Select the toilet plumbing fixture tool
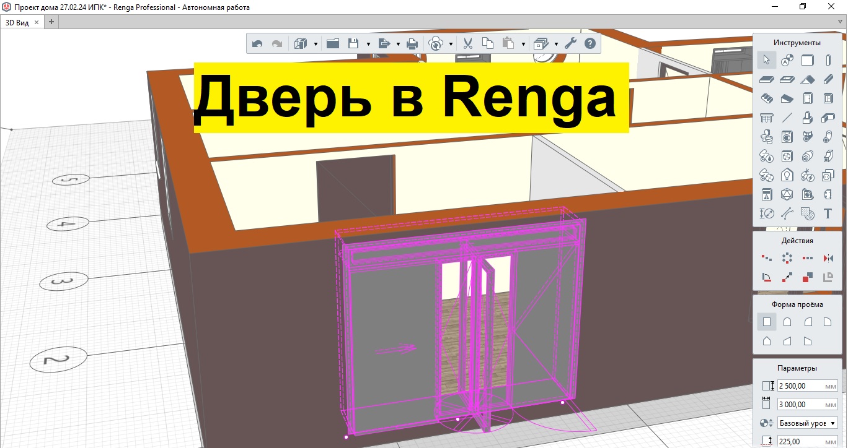Image resolution: width=848 pixels, height=448 pixels. [767, 137]
